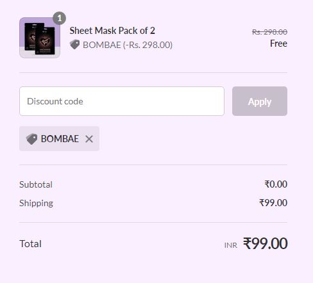Viewport: 313px width, 283px height.
Task: Click the ₹0.00 subtotal amount
Action: coord(276,184)
